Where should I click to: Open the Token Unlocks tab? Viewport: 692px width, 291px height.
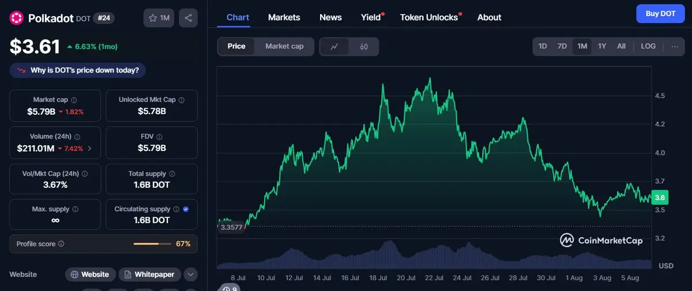[430, 17]
